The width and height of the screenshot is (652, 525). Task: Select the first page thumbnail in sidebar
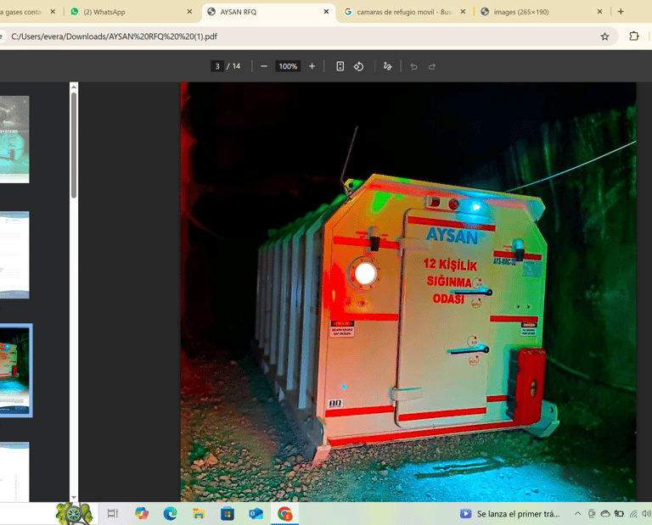pos(14,139)
